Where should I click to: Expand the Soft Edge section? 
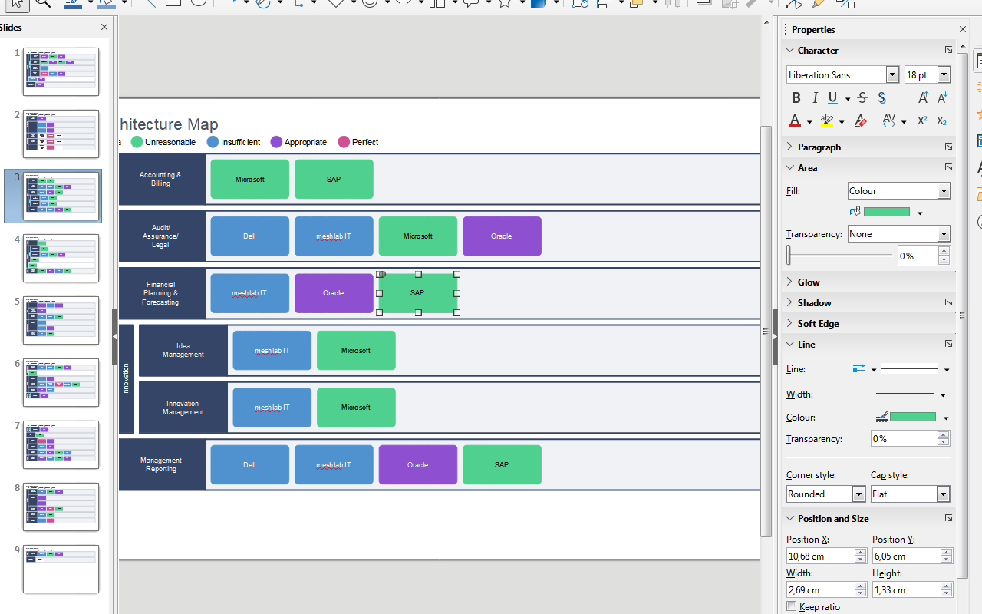tap(789, 323)
